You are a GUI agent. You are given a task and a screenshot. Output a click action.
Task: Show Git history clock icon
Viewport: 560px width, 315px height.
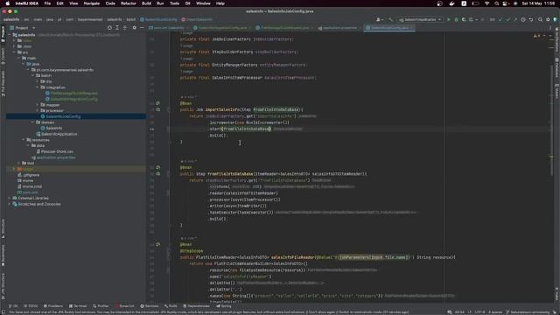pos(523,19)
